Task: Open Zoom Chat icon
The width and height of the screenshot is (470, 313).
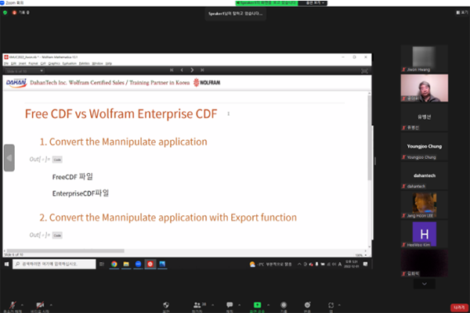Action: (x=230, y=305)
